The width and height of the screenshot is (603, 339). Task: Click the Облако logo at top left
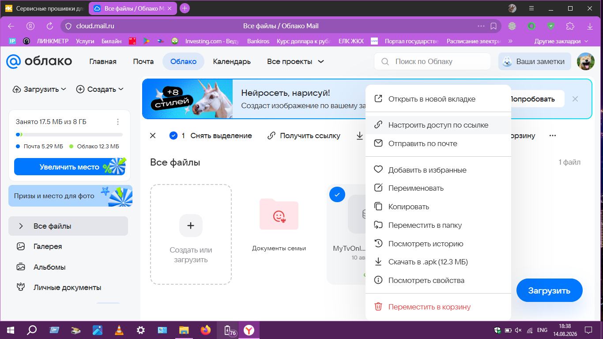pyautogui.click(x=39, y=61)
